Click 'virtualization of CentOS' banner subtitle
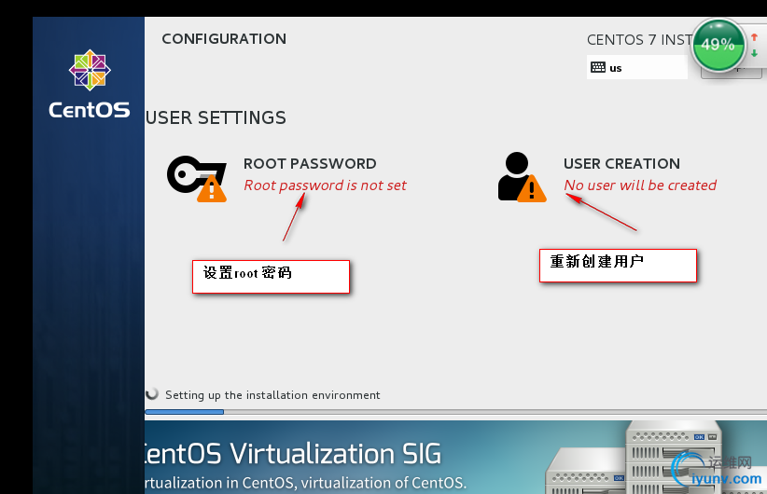The width and height of the screenshot is (767, 494). (383, 483)
